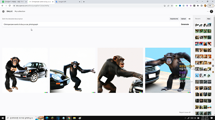This screenshot has height=120, width=215.
Task: Open the notification center icon
Action: pos(212,118)
